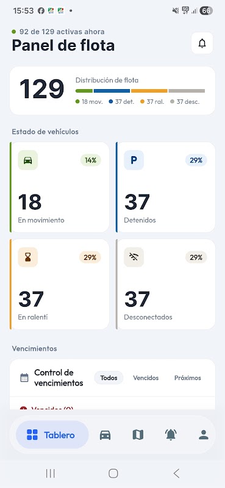Image resolution: width=225 pixels, height=488 pixels.
Task: Switch to Vencidos filter
Action: tap(146, 378)
